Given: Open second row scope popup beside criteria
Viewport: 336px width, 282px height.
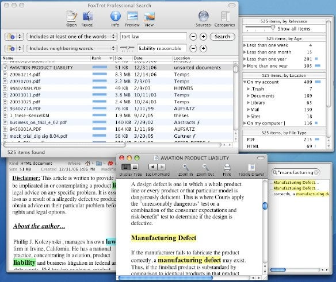Looking at the screenshot, I should 14,48.
